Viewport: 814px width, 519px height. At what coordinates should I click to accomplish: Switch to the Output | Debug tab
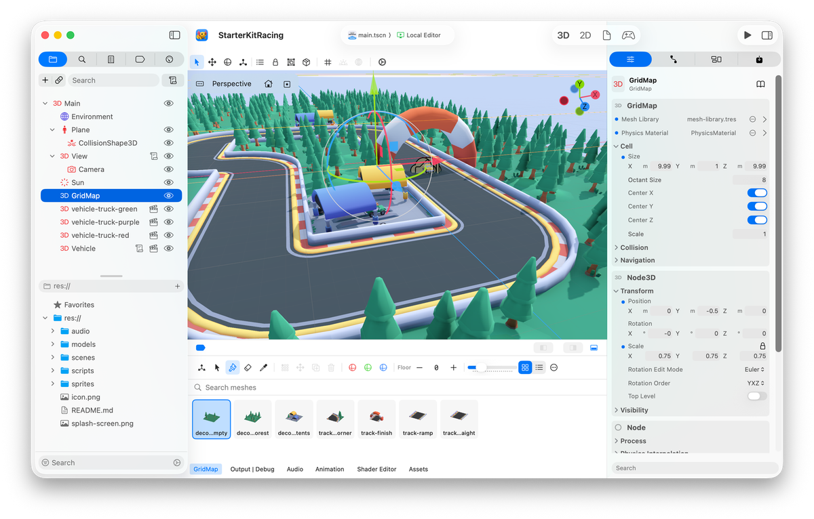(252, 469)
